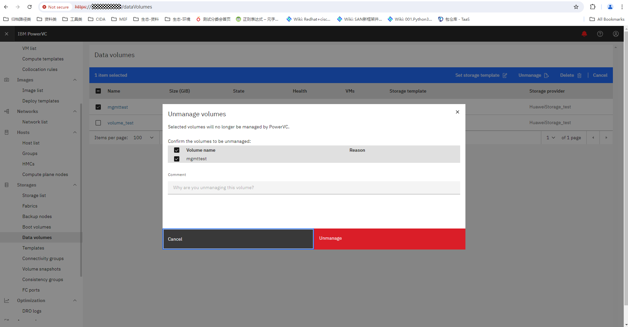Open DRO logs in the sidebar

[32, 311]
